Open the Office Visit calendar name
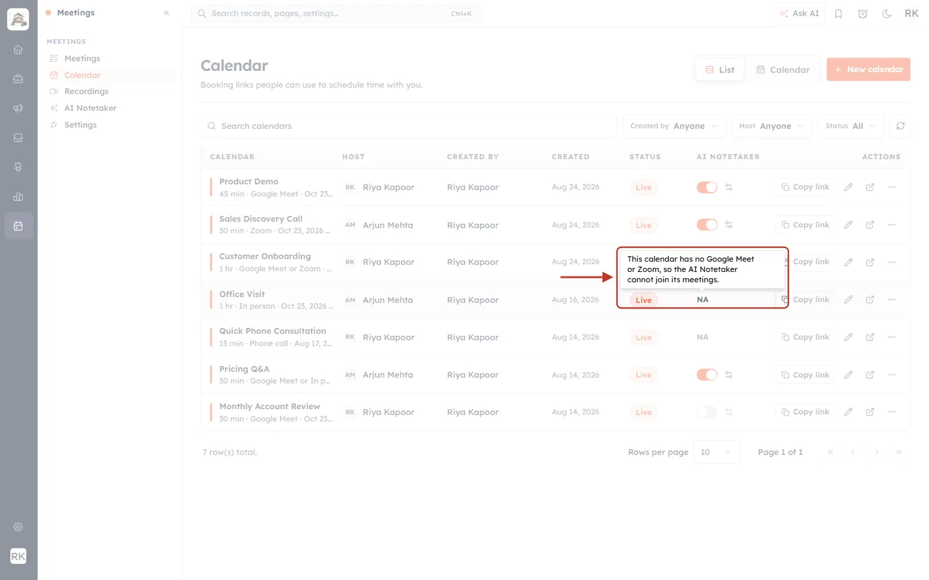This screenshot has width=929, height=580. pyautogui.click(x=242, y=295)
